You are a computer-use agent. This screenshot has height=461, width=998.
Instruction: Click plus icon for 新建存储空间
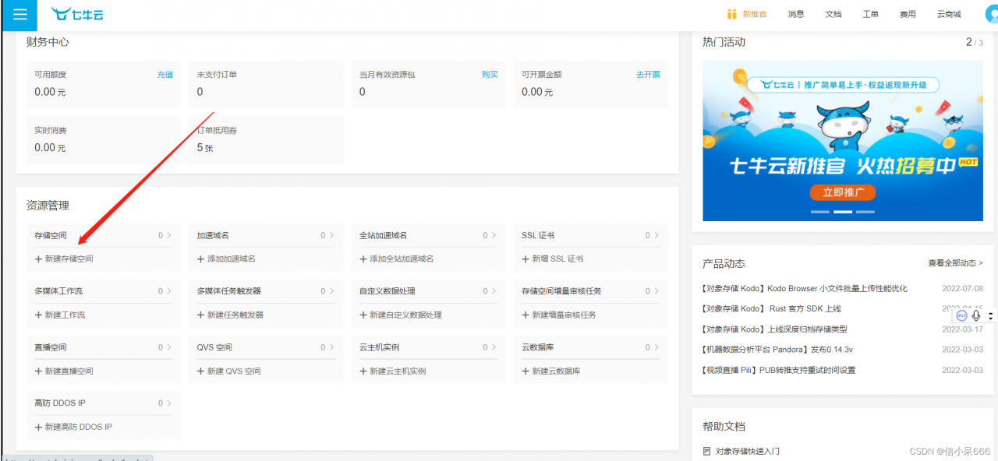click(x=38, y=259)
